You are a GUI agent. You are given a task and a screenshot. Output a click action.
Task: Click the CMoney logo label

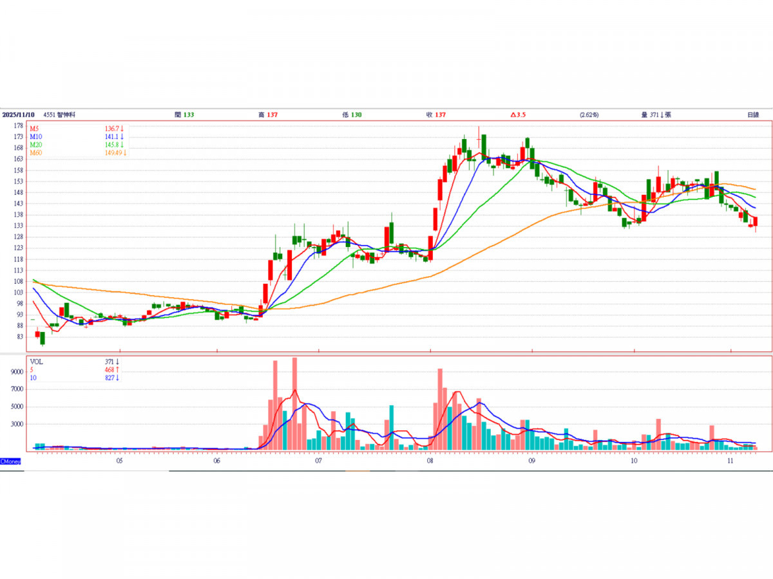tap(11, 461)
